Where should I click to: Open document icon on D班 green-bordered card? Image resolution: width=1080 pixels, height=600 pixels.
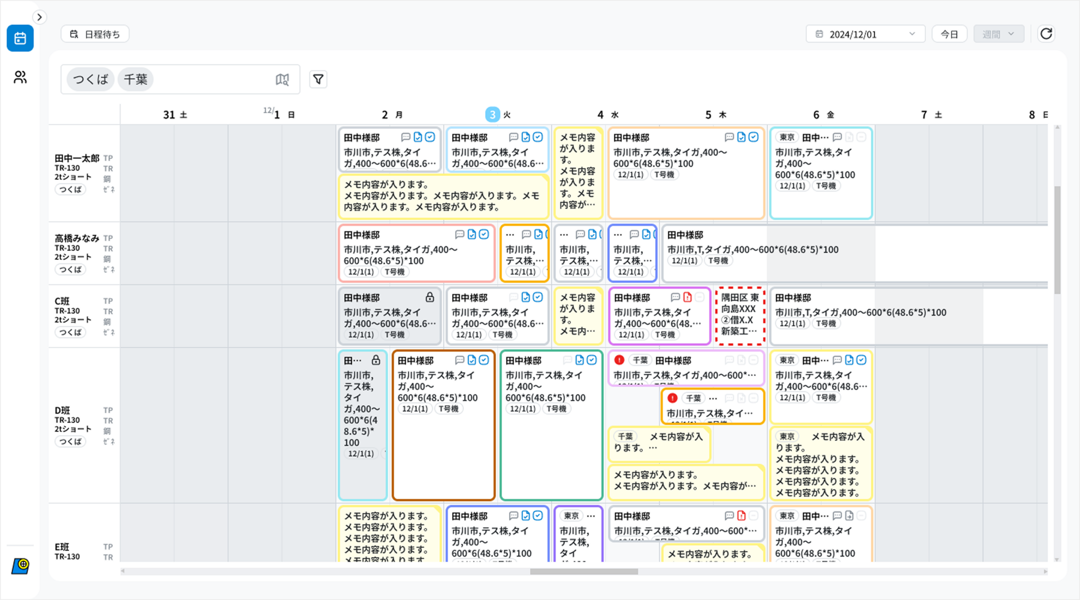tap(580, 360)
